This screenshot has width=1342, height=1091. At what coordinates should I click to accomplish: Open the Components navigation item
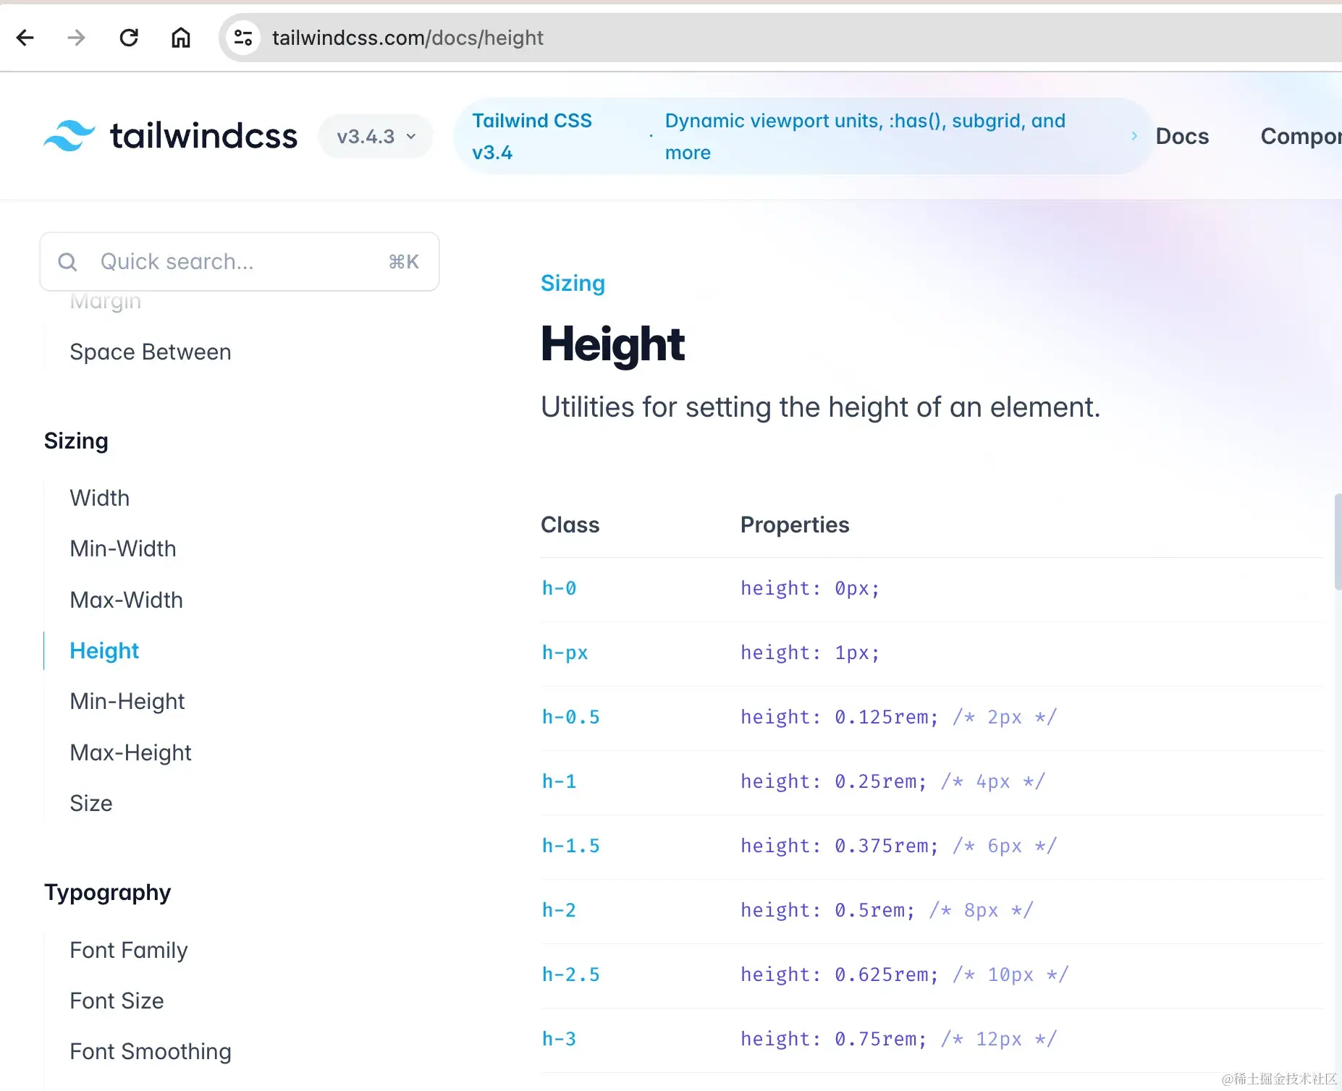coord(1301,136)
